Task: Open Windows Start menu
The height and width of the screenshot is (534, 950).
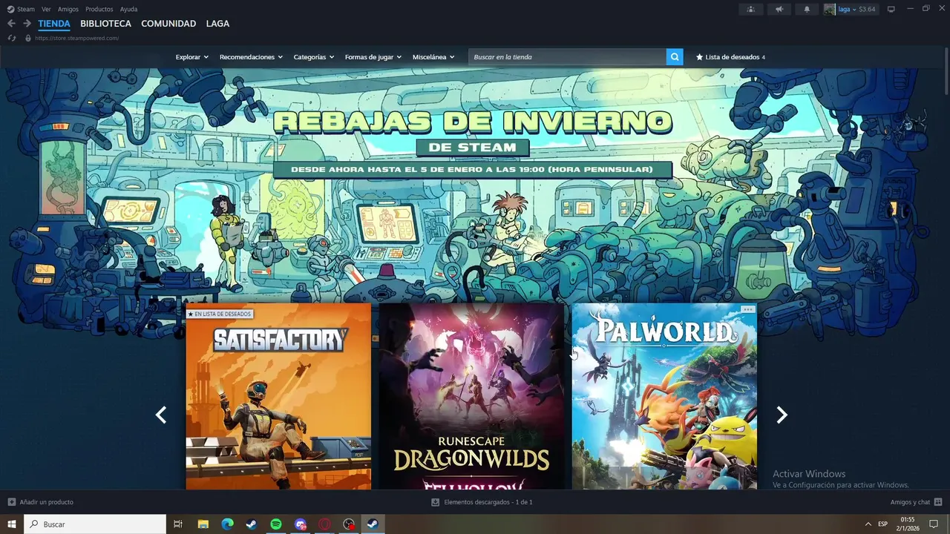Action: [12, 524]
